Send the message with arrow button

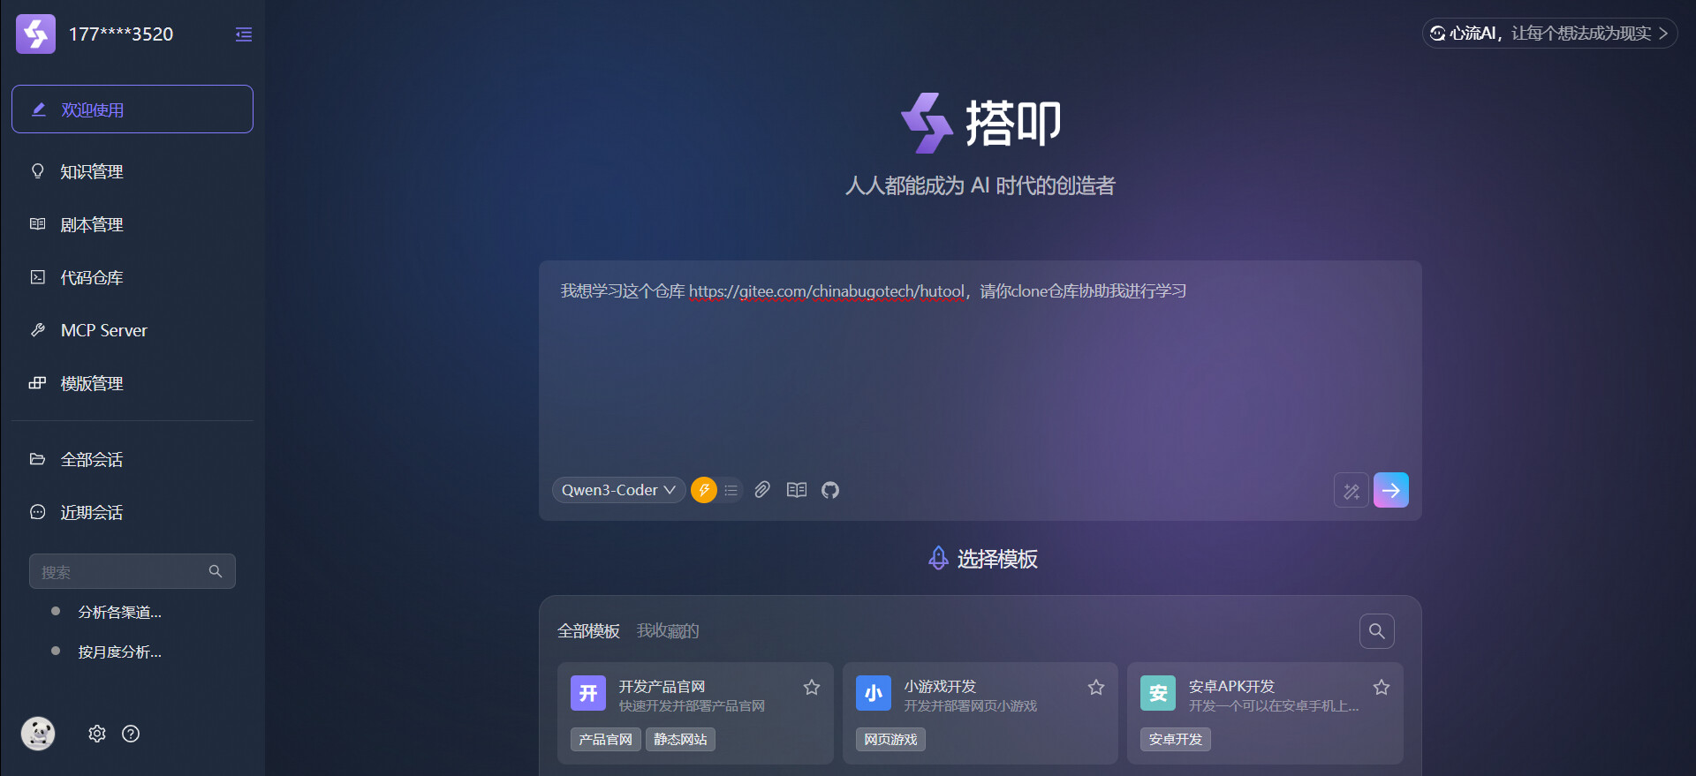(x=1390, y=491)
